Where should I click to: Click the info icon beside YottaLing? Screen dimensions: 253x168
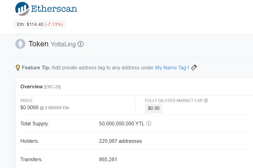80,44
